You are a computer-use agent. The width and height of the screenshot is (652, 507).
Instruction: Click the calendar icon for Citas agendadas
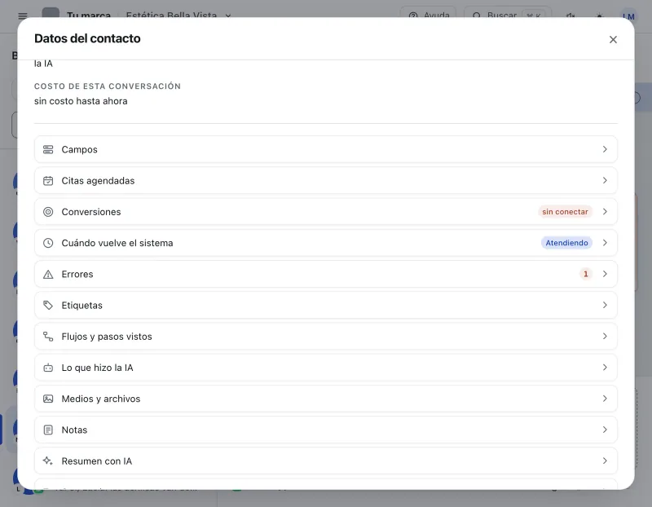point(48,180)
